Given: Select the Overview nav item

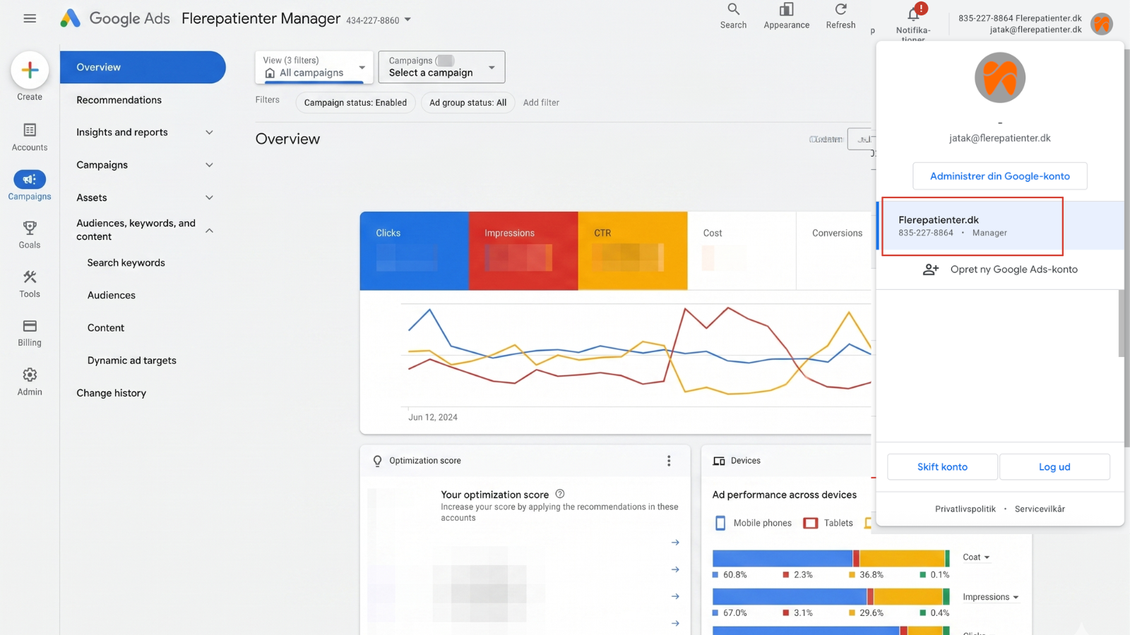Looking at the screenshot, I should click(x=143, y=67).
